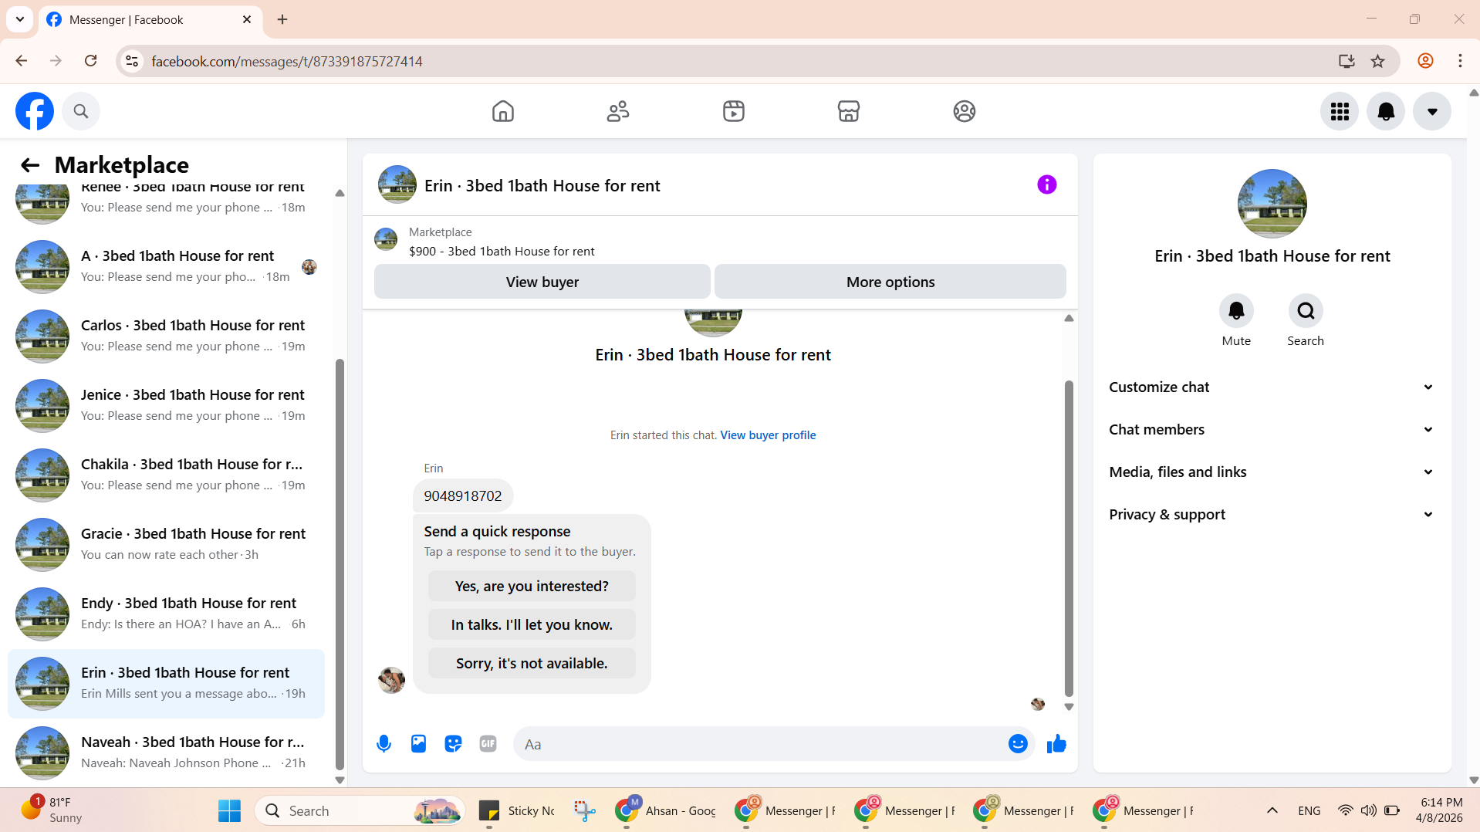This screenshot has height=832, width=1480.
Task: Show hidden system tray icons
Action: click(1272, 811)
